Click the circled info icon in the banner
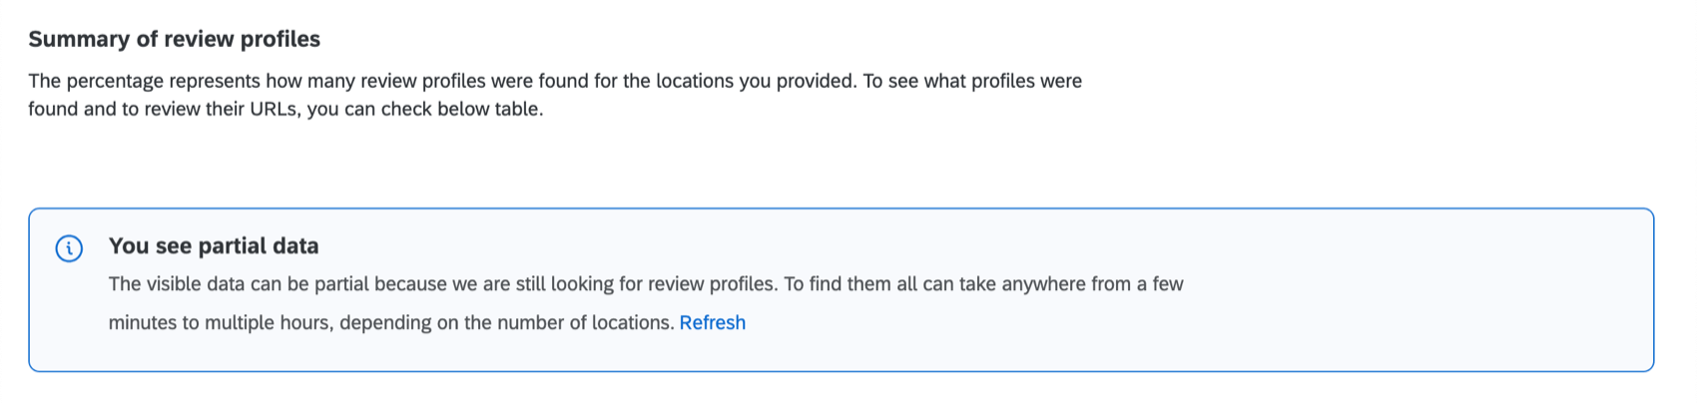 (69, 248)
